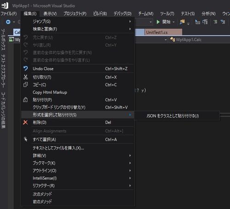230x209 pixels.
Task: Click the toolbar icon after the indent icon
Action: (223, 22)
